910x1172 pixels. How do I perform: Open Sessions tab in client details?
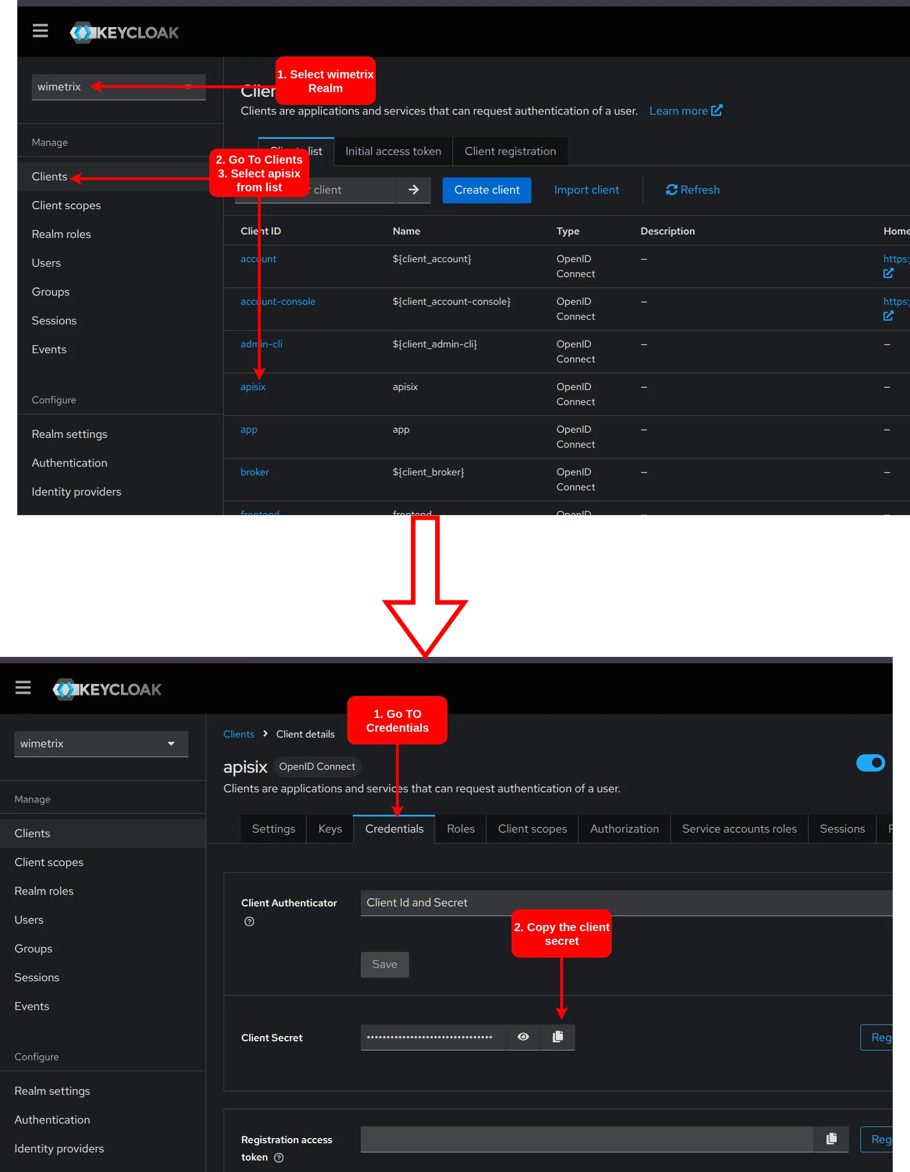pyautogui.click(x=842, y=829)
